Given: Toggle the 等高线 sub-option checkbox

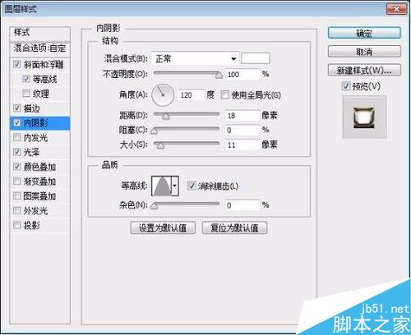Looking at the screenshot, I should (x=26, y=79).
